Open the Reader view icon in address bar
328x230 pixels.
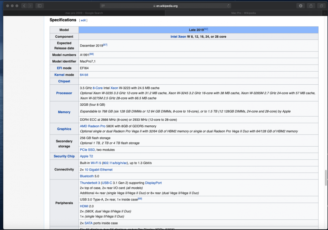103,6
